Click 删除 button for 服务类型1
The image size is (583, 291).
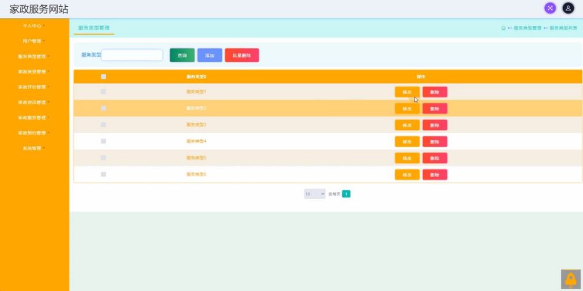434,92
